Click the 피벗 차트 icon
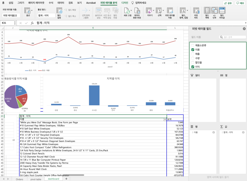Screen dimensions: 247x181 pos(196,11)
